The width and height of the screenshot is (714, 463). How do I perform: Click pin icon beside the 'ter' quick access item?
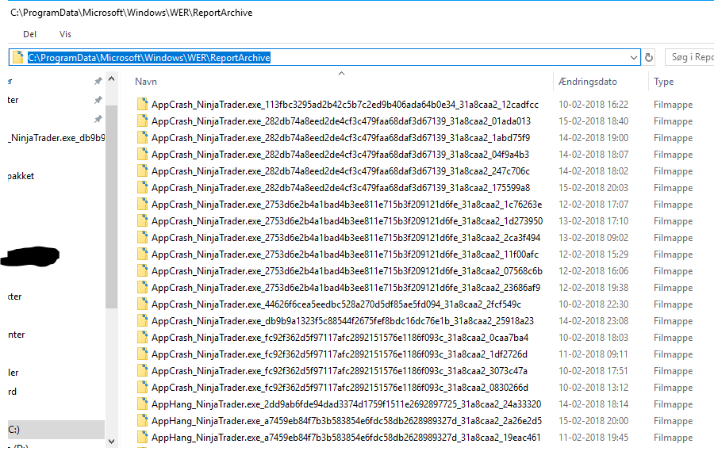[98, 100]
